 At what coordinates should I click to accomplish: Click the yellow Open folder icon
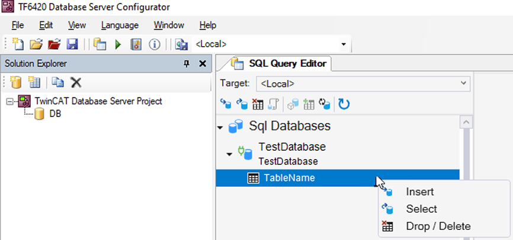pyautogui.click(x=36, y=44)
